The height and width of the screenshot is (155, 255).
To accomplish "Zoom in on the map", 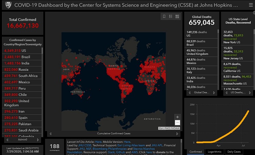I will click(x=177, y=117).
